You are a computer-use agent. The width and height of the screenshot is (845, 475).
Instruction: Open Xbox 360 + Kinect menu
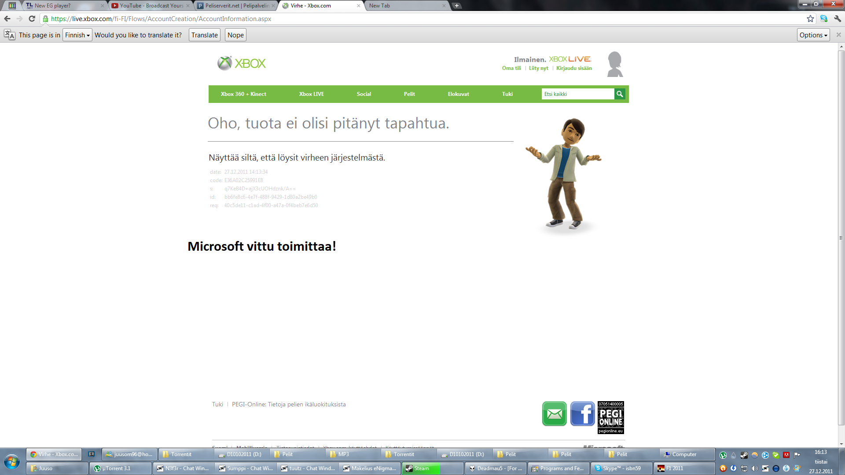point(243,94)
